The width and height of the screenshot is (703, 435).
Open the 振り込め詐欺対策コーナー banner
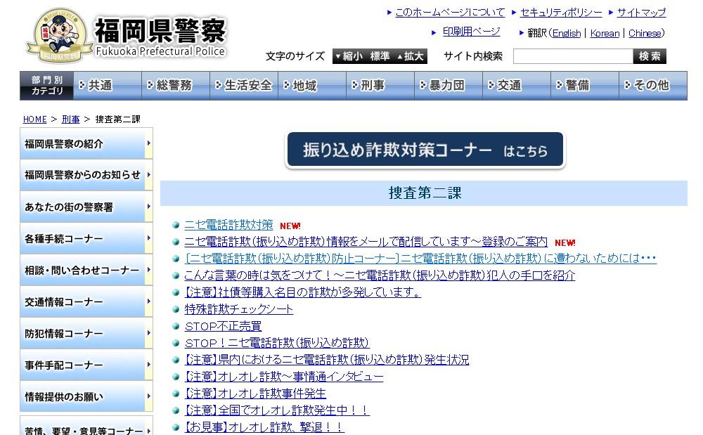pyautogui.click(x=425, y=150)
